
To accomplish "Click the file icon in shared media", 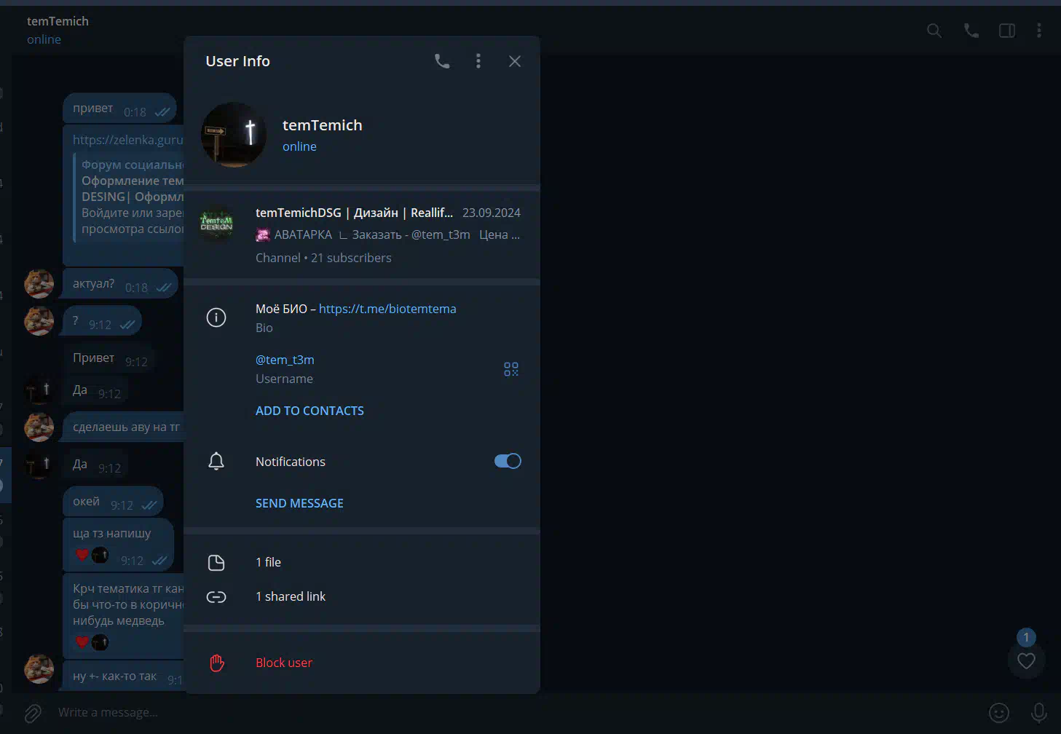I will tap(216, 562).
